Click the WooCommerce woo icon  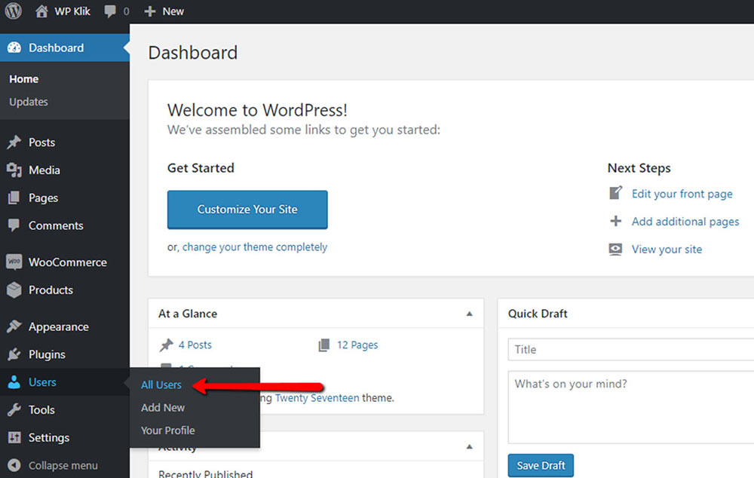14,262
